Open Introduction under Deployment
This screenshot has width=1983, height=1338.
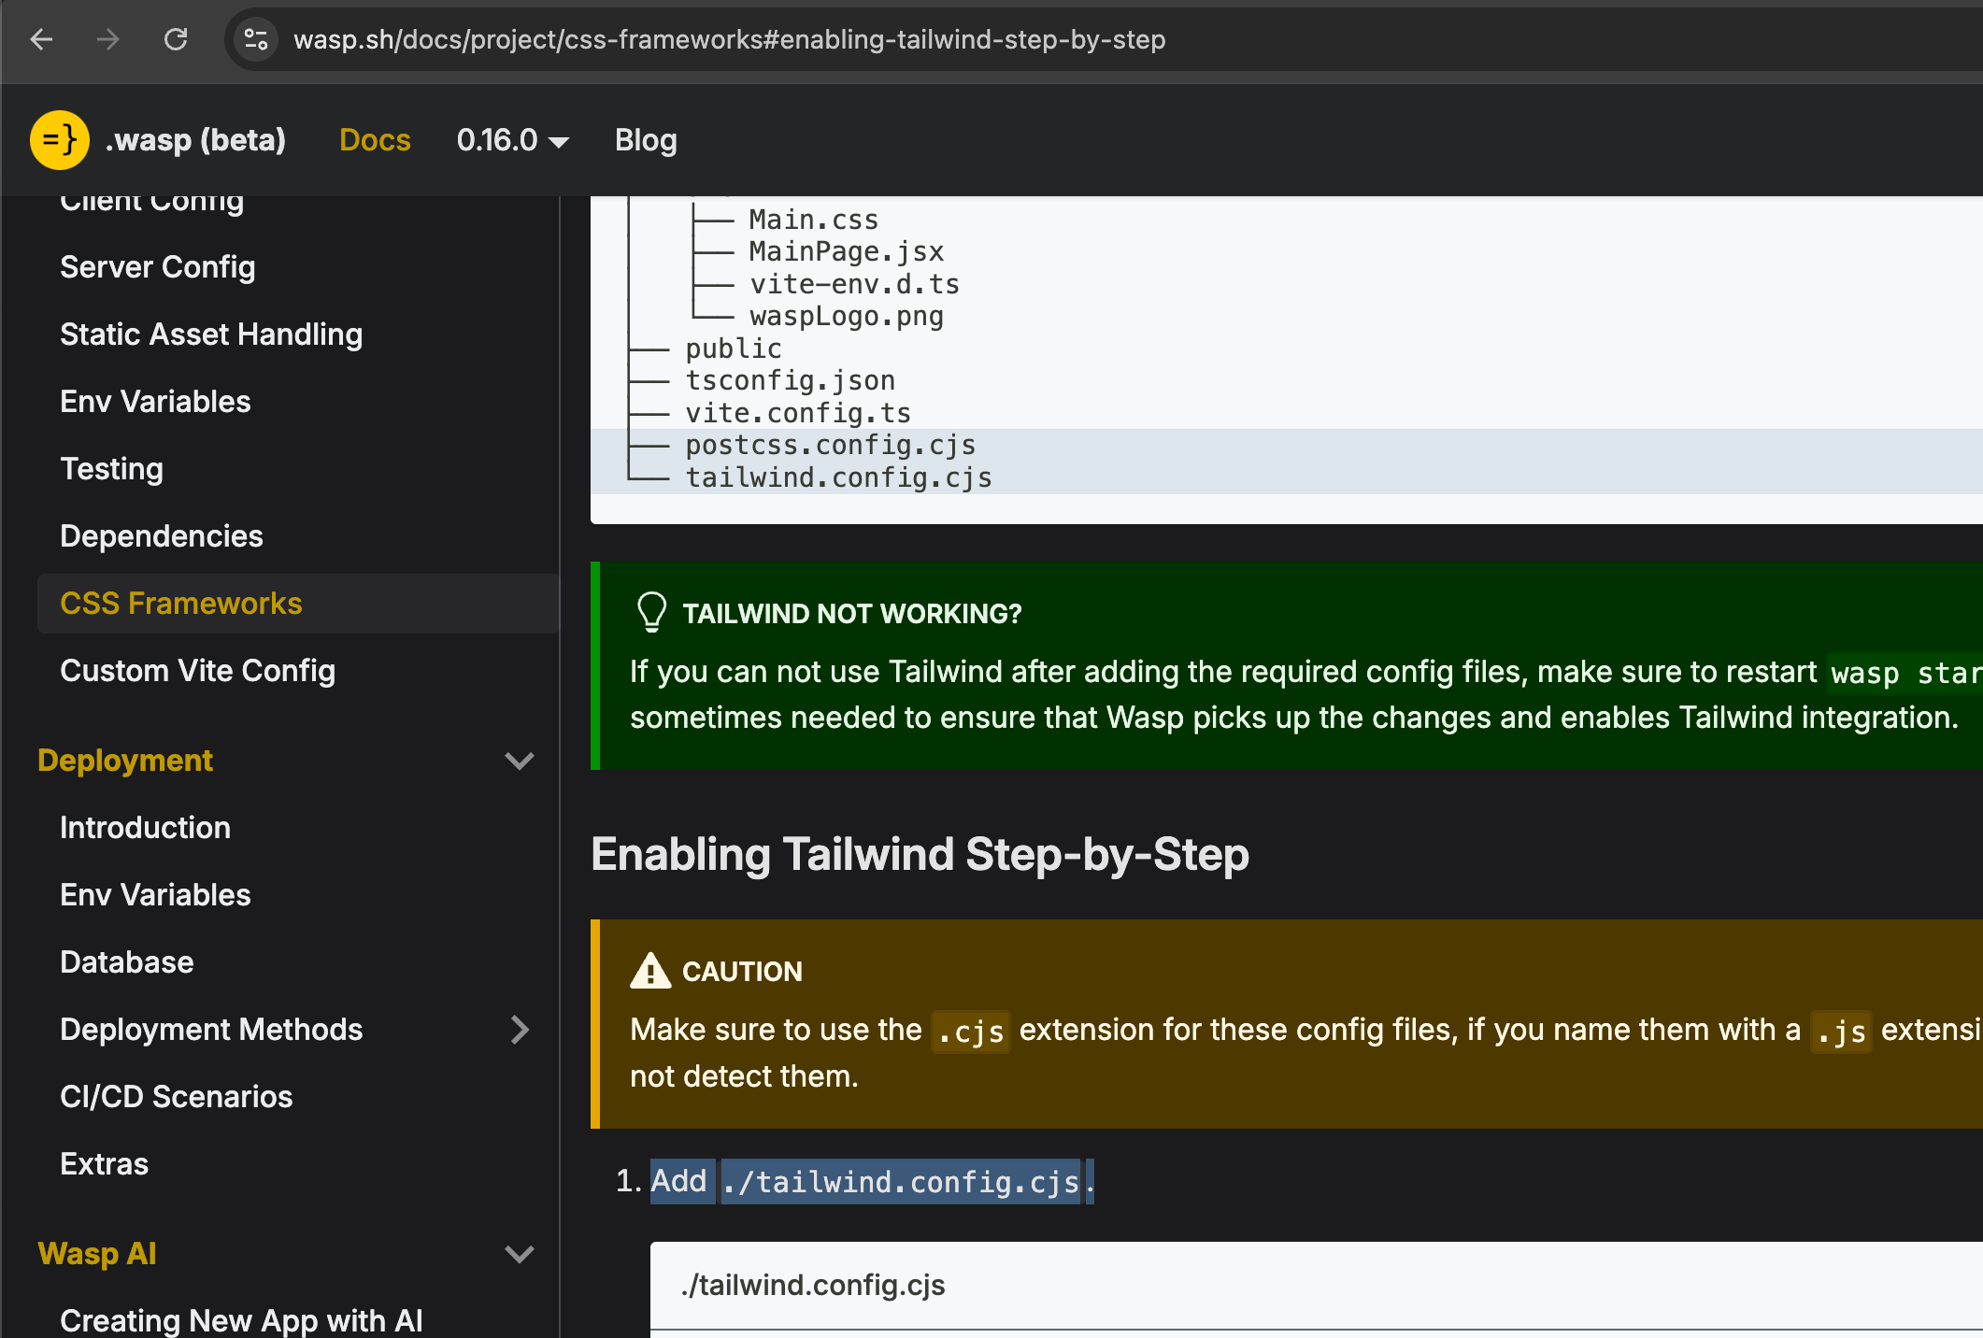(145, 828)
